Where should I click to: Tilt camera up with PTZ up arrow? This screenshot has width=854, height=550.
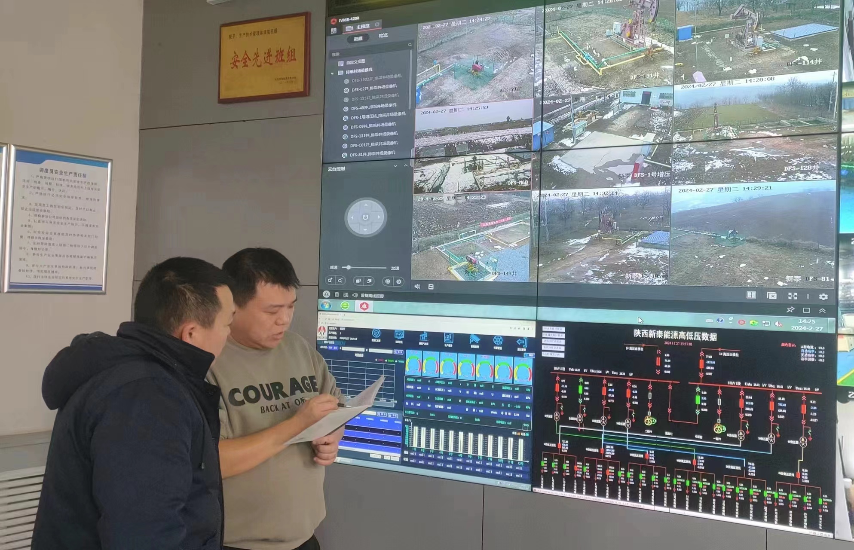pyautogui.click(x=366, y=205)
